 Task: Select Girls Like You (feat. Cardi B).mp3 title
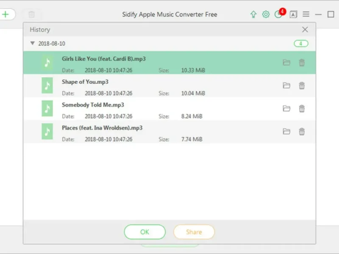104,59
